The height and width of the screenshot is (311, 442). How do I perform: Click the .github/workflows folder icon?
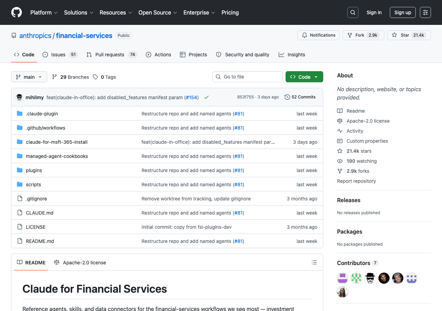point(20,128)
